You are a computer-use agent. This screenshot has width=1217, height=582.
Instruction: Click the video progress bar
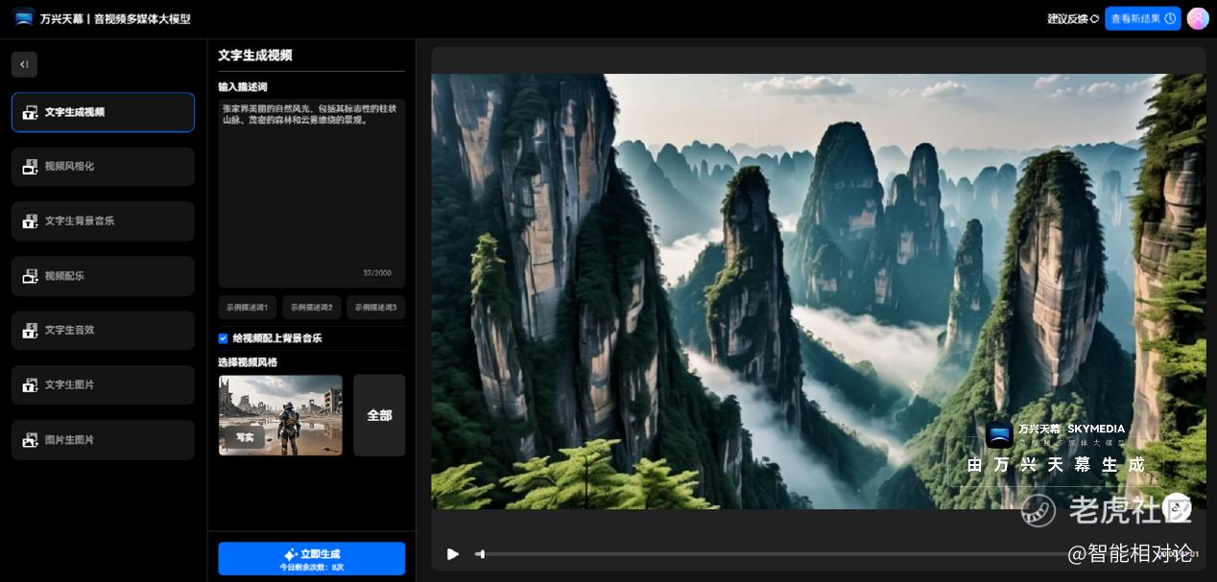812,554
